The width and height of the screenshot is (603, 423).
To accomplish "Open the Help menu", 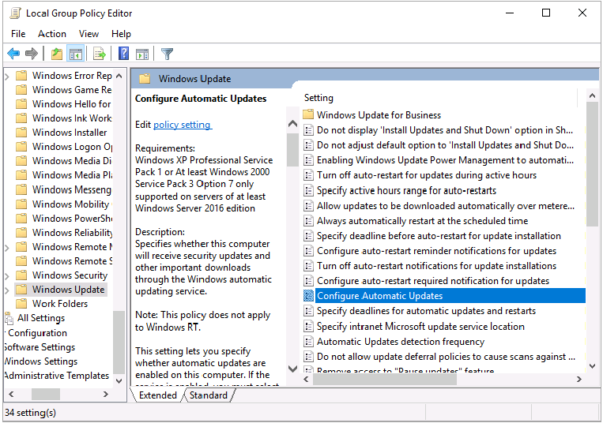I will (x=121, y=34).
